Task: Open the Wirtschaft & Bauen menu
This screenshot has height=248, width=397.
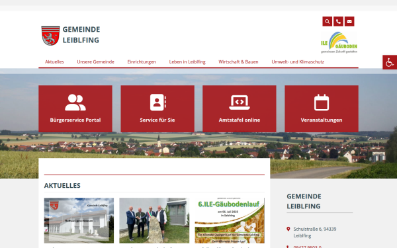Action: [x=238, y=62]
